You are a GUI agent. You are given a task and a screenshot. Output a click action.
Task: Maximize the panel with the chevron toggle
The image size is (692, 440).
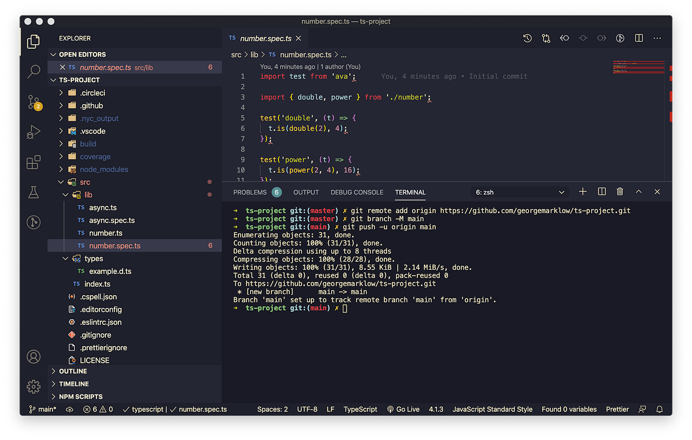tap(638, 191)
